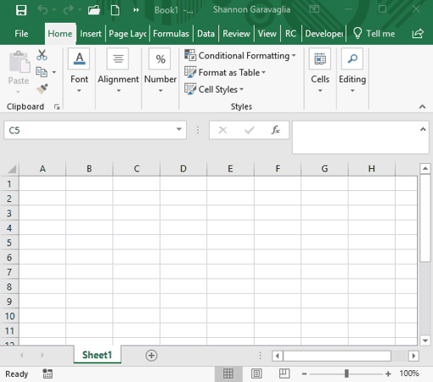433x382 pixels.
Task: Click the Redo arrow icon
Action: (68, 10)
